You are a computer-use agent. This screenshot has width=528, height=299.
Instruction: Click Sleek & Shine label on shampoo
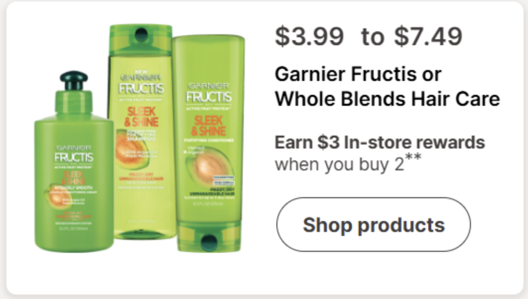click(x=141, y=117)
